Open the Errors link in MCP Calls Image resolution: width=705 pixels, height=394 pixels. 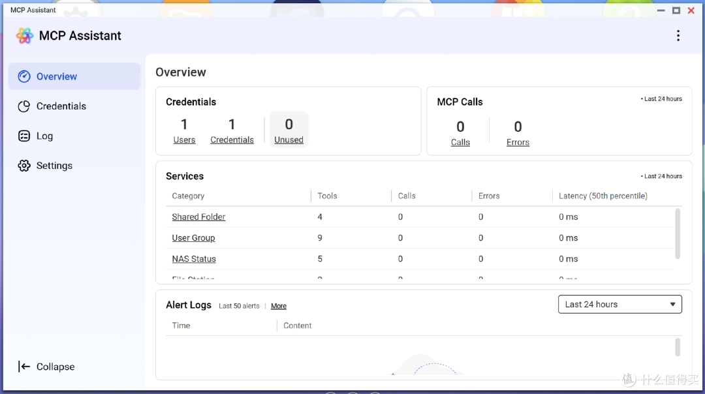point(518,142)
